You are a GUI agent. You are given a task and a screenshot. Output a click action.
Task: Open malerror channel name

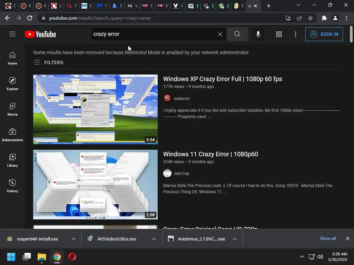point(182,98)
